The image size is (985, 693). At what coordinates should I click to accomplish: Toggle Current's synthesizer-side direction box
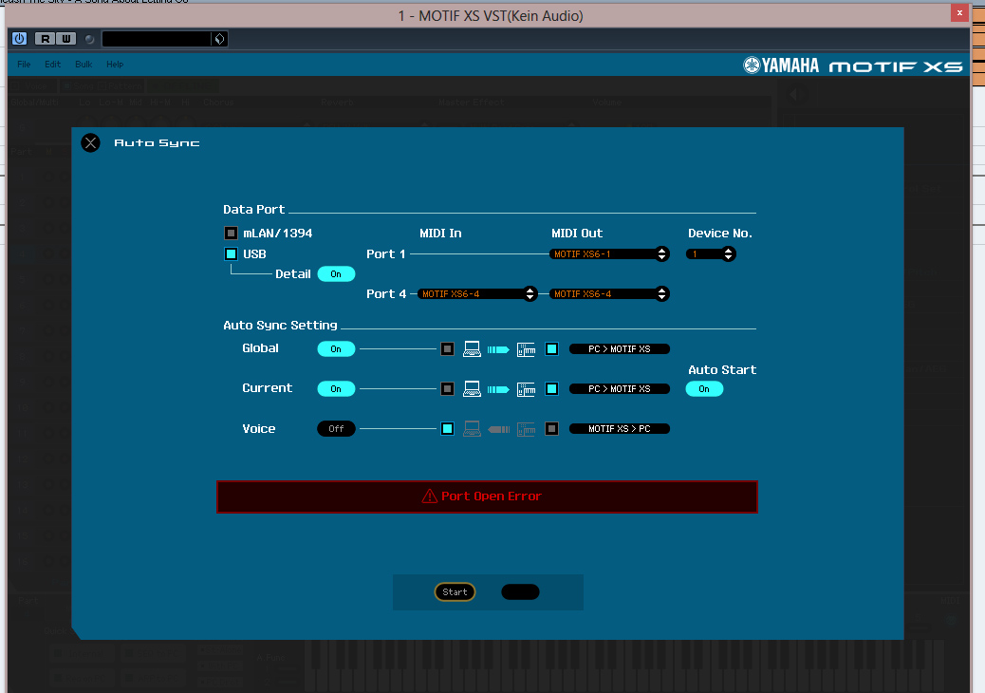click(551, 389)
